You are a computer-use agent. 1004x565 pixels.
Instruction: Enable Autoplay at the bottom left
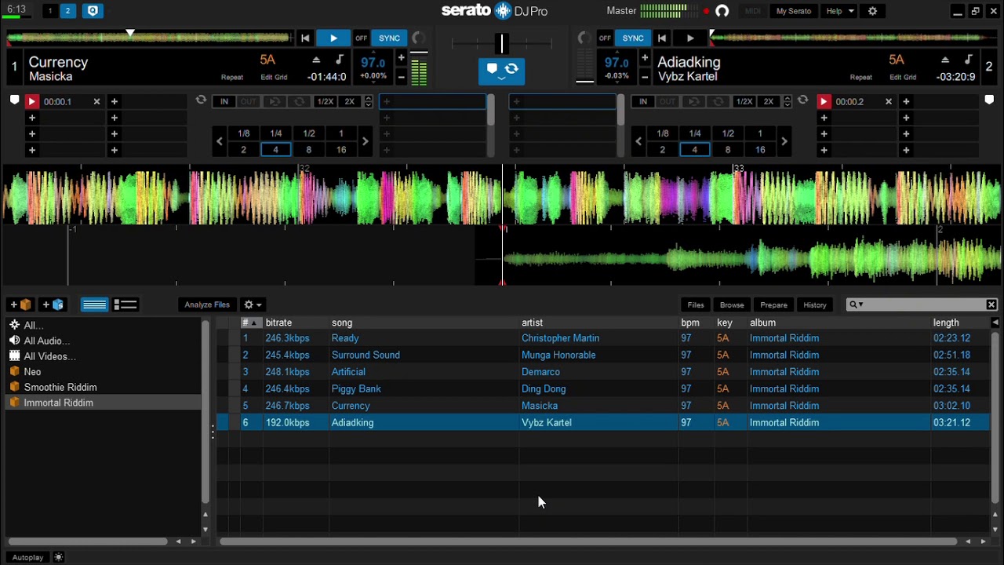pyautogui.click(x=27, y=557)
